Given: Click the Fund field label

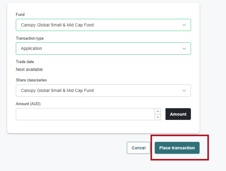Looking at the screenshot, I should pos(20,15).
